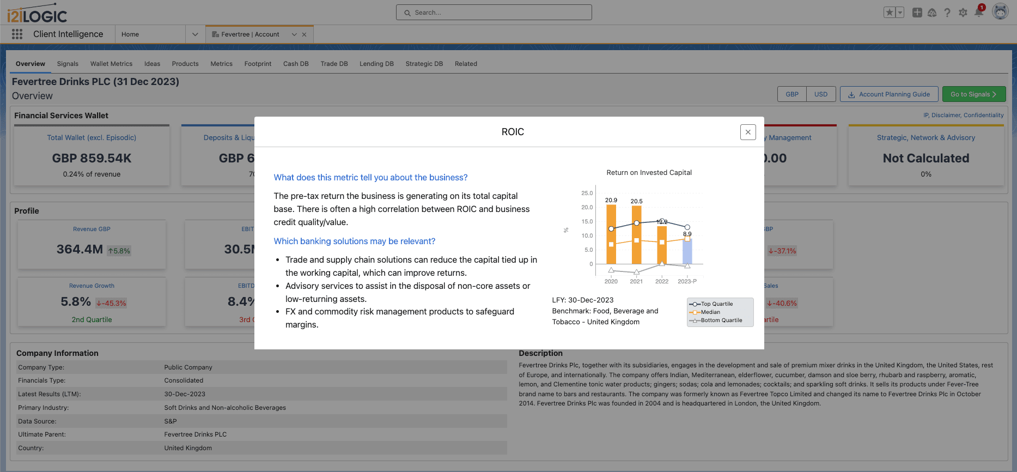This screenshot has height=472, width=1017.
Task: Click the Go to Signals button
Action: [x=974, y=94]
